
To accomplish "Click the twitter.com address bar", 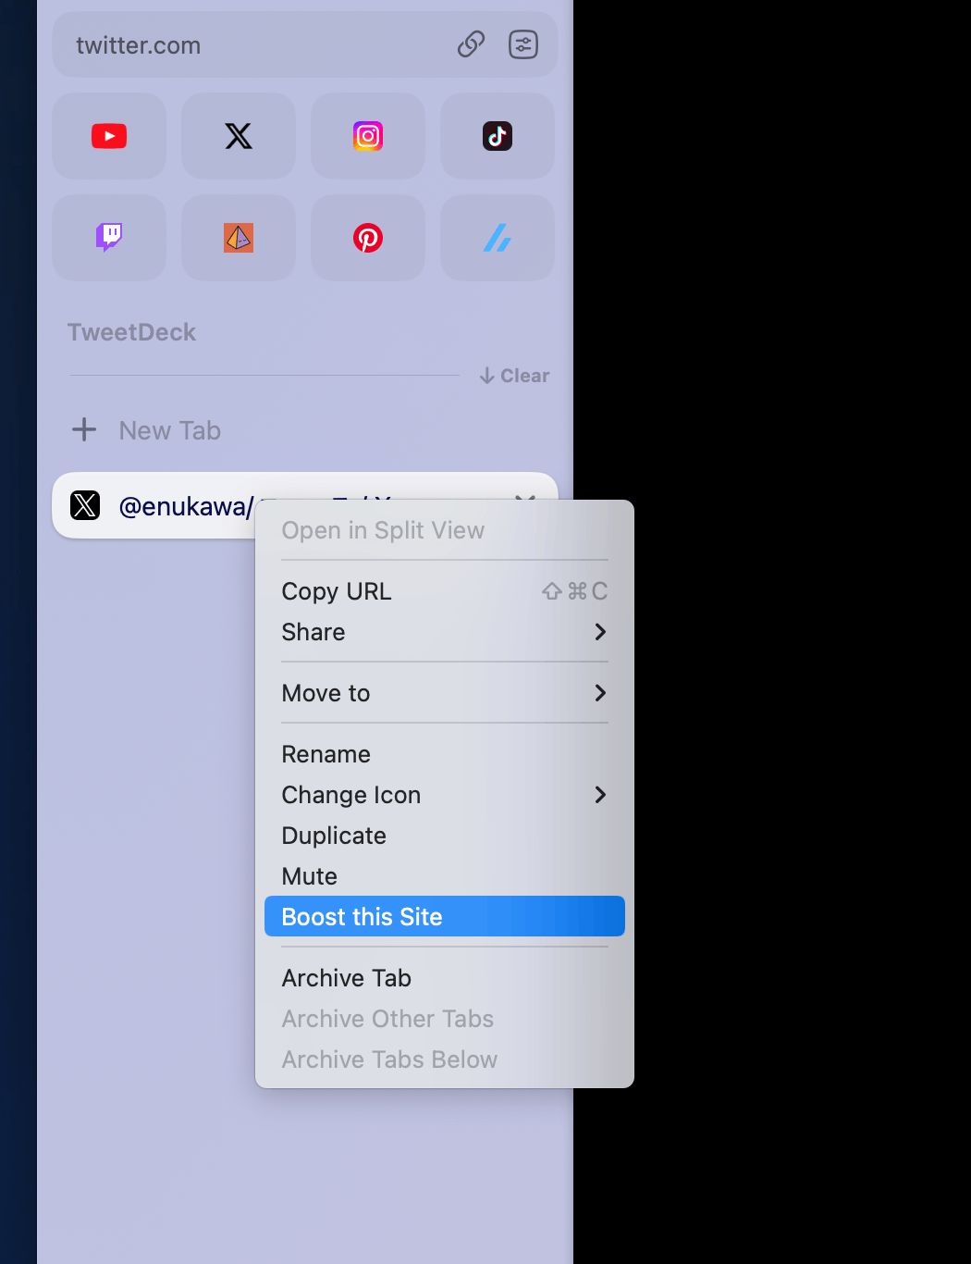I will (305, 44).
